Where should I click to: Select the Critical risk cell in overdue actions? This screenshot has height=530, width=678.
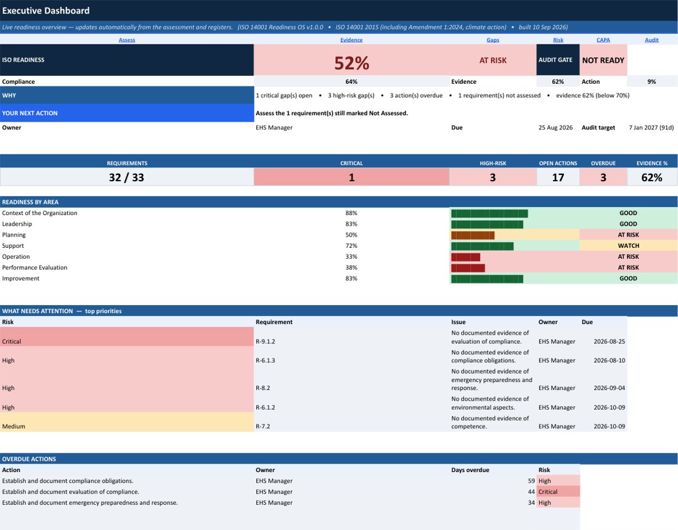click(558, 492)
